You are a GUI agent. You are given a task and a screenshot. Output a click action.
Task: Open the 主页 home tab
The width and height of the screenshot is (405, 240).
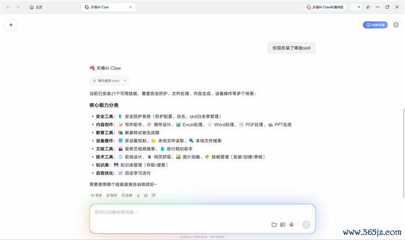pos(36,7)
